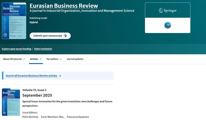Click chevron beside Articles

click(41, 59)
